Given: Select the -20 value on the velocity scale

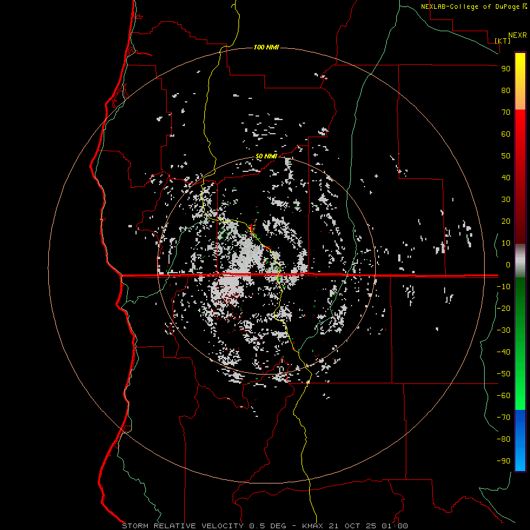Looking at the screenshot, I should [503, 308].
